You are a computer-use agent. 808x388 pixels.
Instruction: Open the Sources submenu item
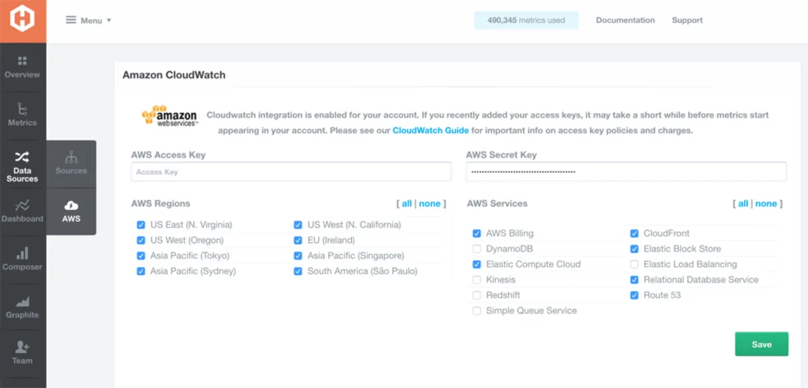pos(71,162)
